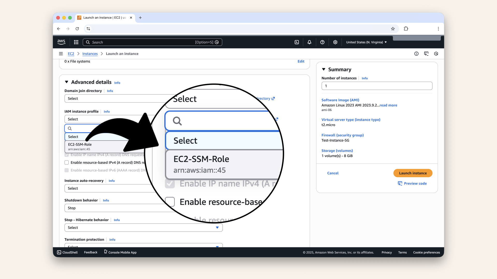Open notifications via the bell icon
Image resolution: width=497 pixels, height=279 pixels.
point(309,42)
